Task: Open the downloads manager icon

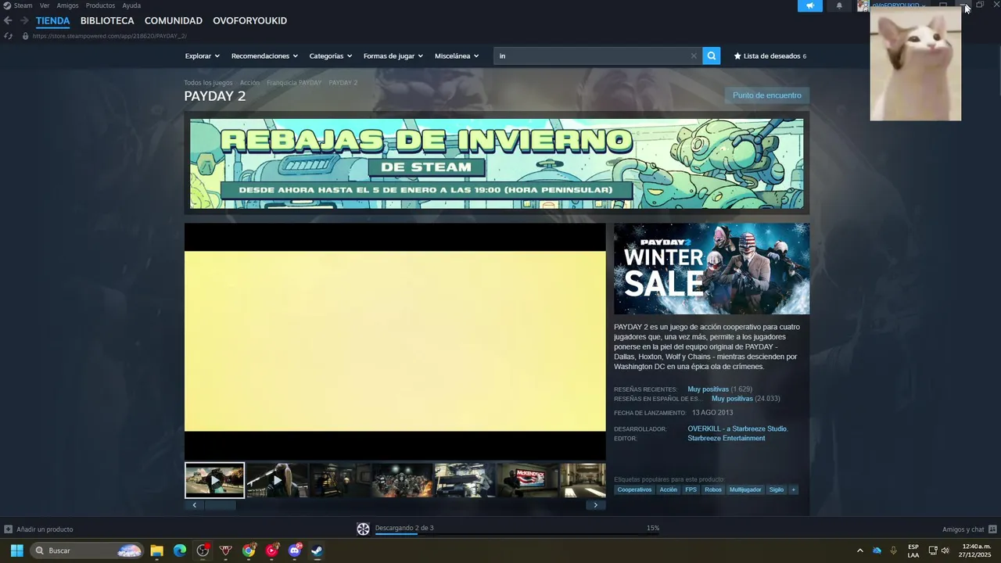Action: (x=363, y=529)
